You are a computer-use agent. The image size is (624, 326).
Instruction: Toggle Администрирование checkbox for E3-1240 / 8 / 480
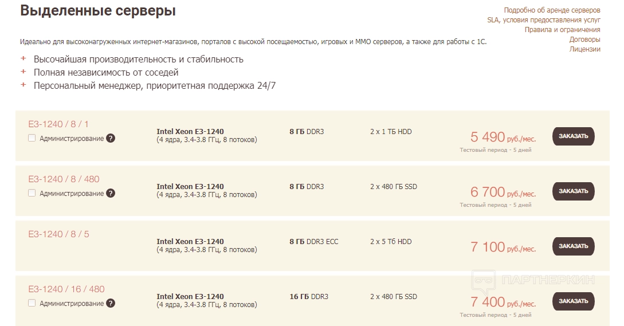[x=32, y=193]
